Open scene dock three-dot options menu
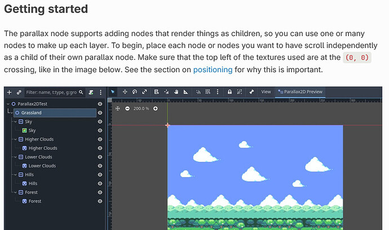 (100, 92)
